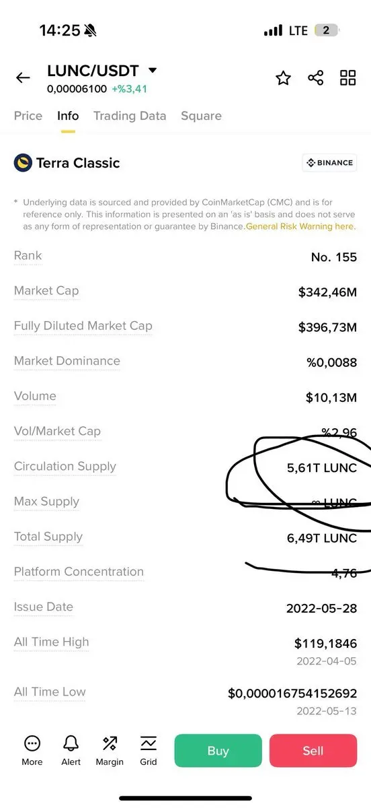
Task: Switch to the Trading Data tab
Action: point(130,116)
